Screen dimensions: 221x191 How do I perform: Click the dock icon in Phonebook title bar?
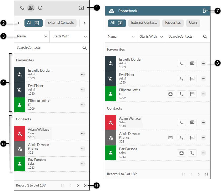click(205, 11)
